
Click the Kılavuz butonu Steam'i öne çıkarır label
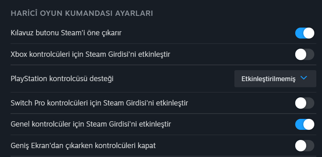point(66,33)
